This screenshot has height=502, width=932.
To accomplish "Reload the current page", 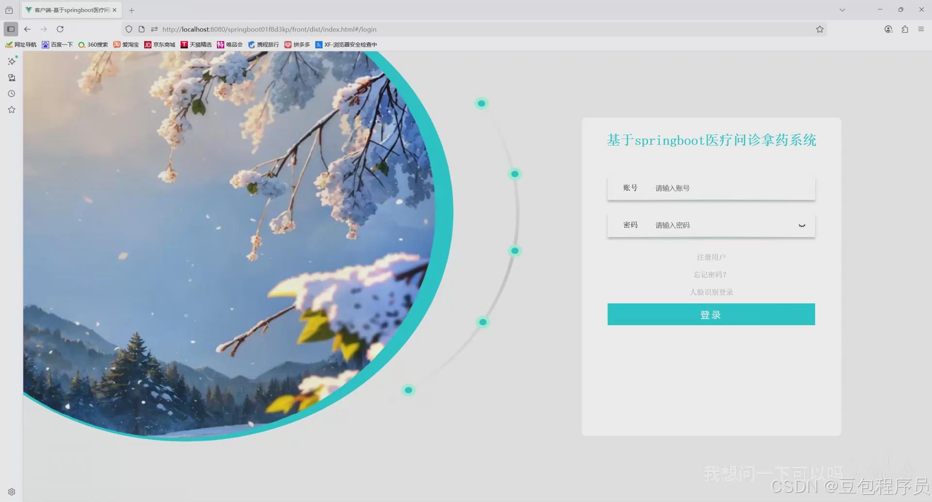I will pyautogui.click(x=60, y=29).
